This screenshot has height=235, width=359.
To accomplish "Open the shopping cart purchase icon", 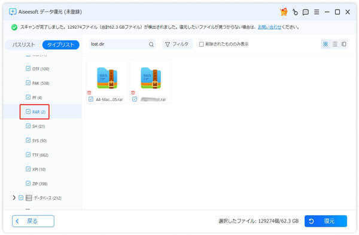I will [284, 12].
